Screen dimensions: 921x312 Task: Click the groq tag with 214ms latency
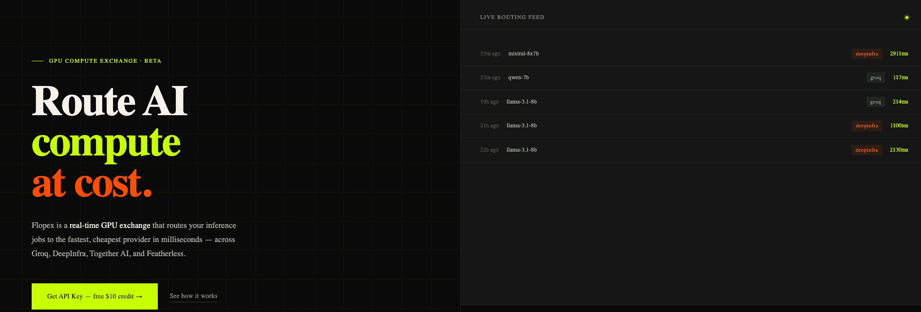click(876, 102)
